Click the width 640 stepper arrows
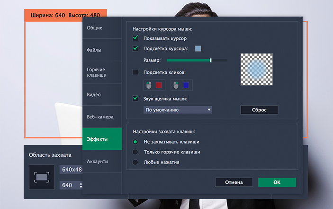 [81, 185]
